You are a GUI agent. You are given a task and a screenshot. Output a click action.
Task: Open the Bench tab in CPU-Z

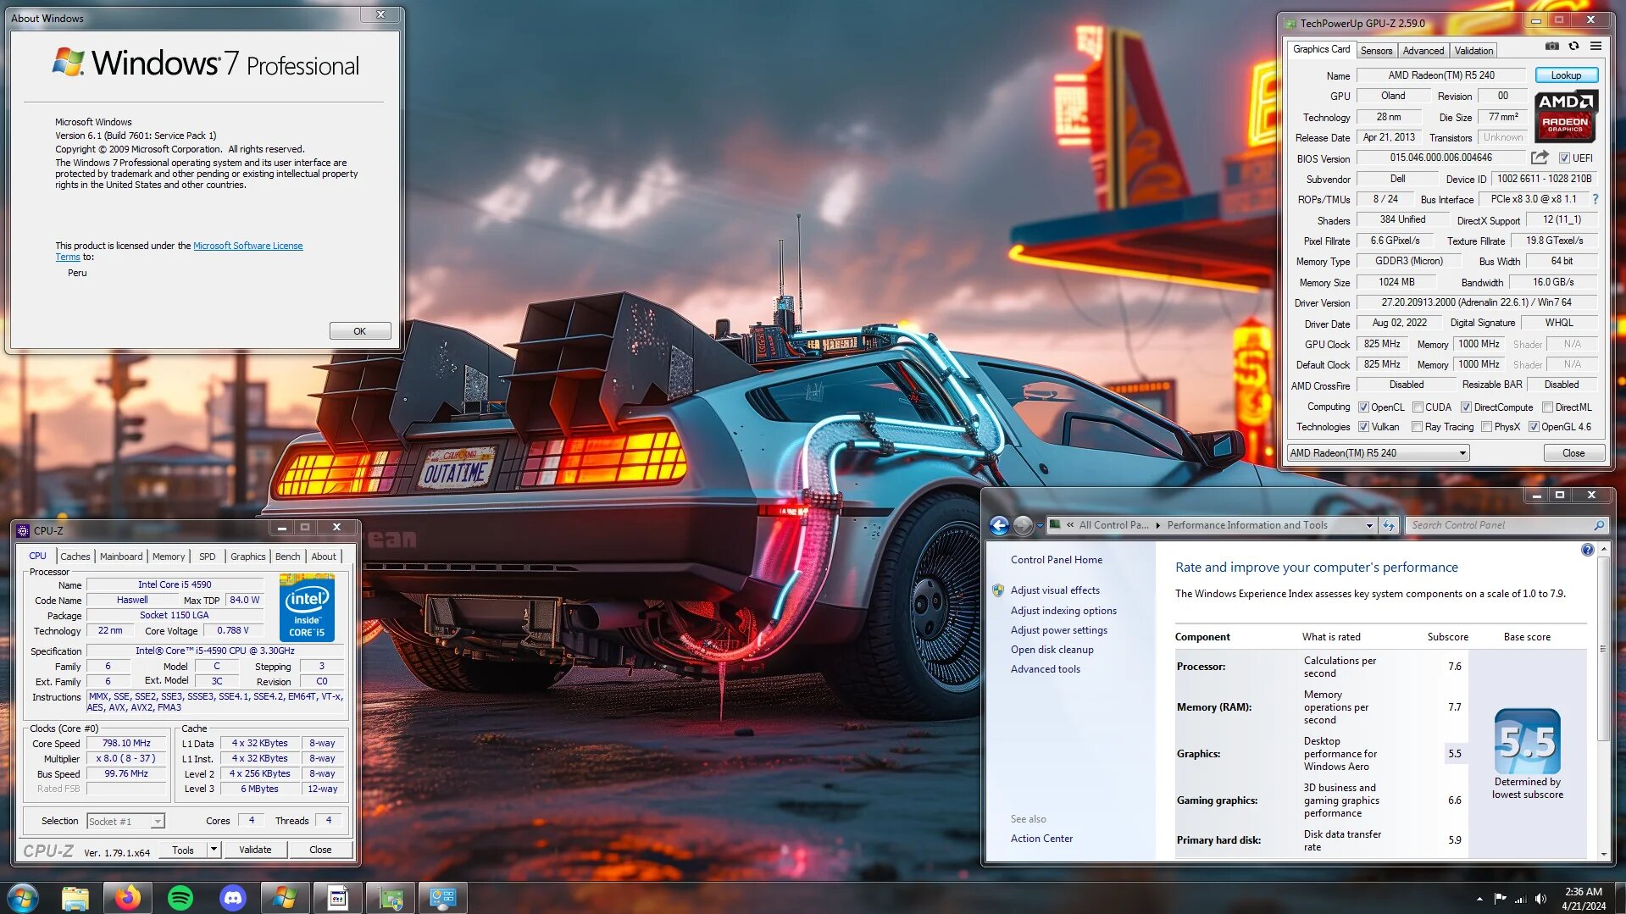(287, 557)
